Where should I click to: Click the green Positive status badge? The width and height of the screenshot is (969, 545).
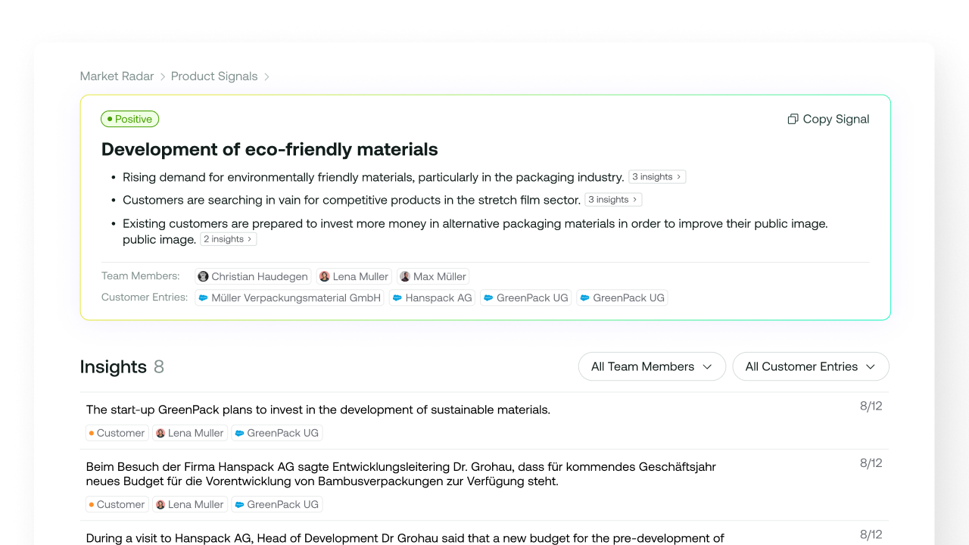click(129, 119)
